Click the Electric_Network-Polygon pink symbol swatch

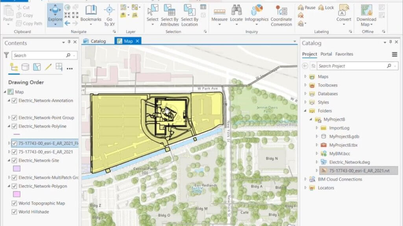click(x=17, y=194)
